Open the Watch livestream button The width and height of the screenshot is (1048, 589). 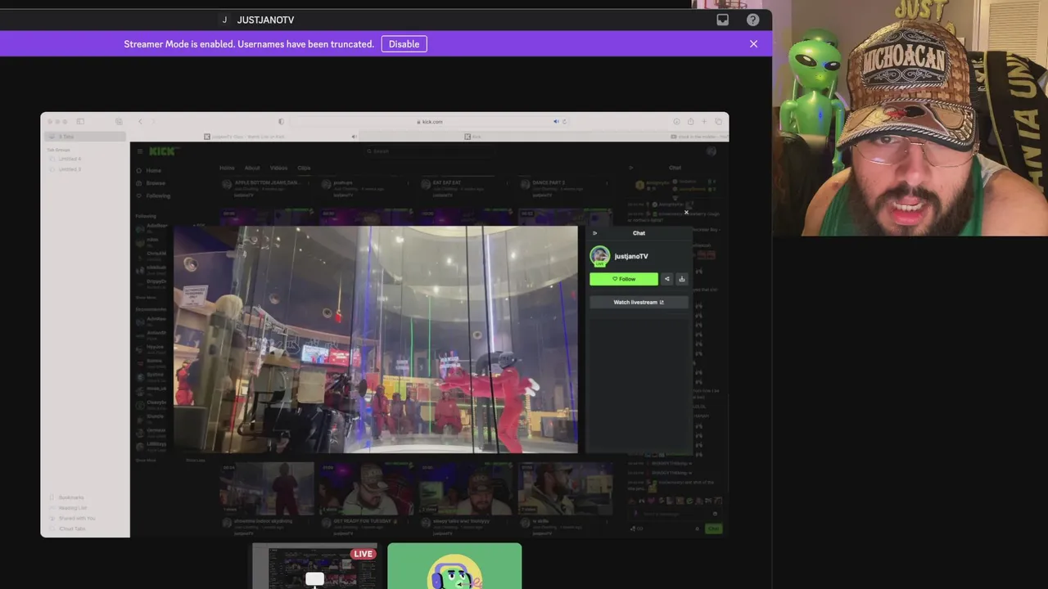(639, 302)
